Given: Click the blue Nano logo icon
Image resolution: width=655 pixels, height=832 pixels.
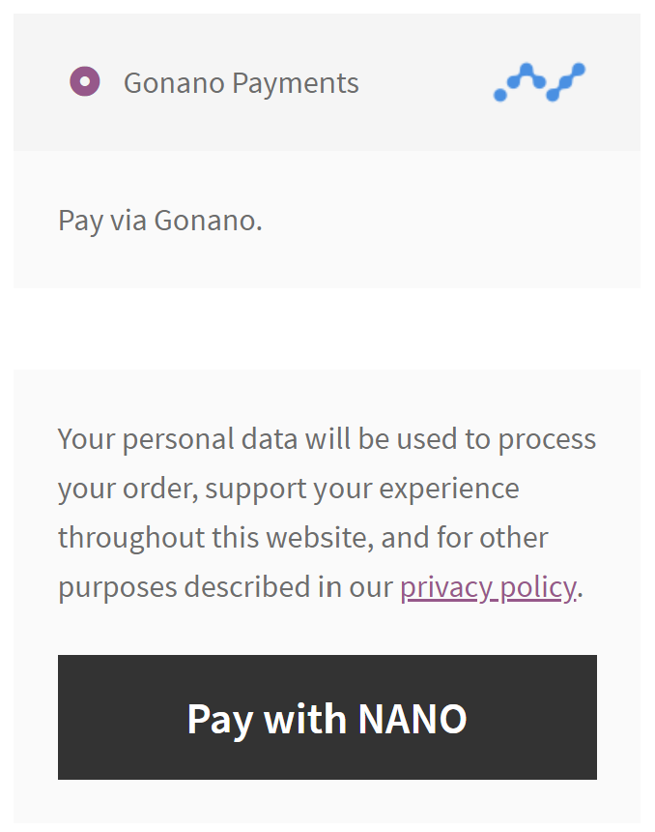Looking at the screenshot, I should 539,82.
